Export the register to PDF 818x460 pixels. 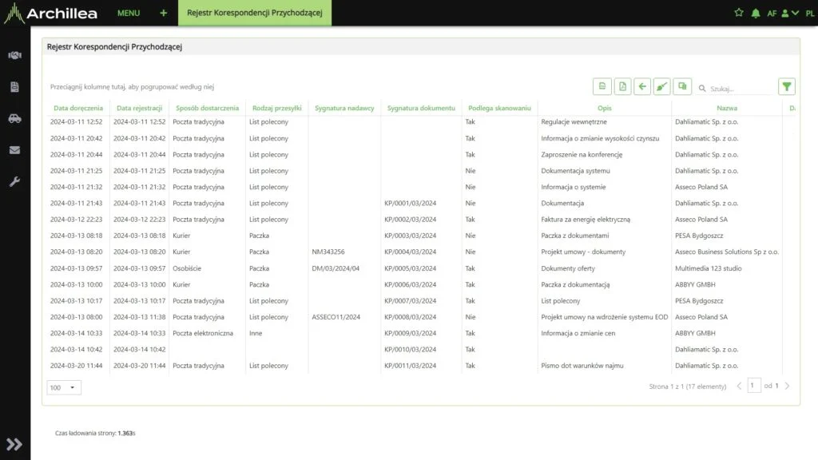(623, 85)
